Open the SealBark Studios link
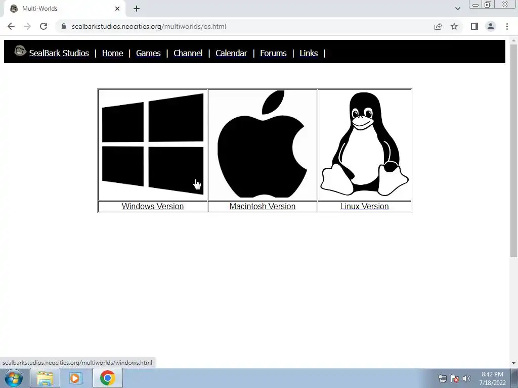Image resolution: width=518 pixels, height=388 pixels. click(59, 53)
